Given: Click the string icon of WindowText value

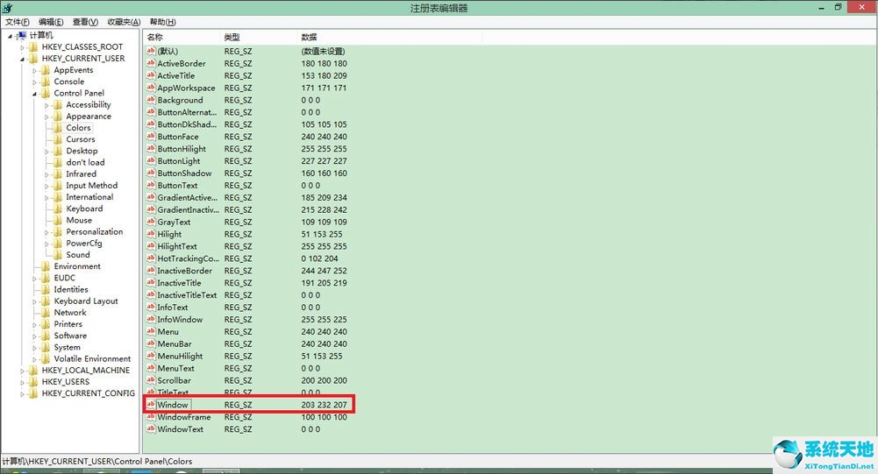Looking at the screenshot, I should click(151, 429).
